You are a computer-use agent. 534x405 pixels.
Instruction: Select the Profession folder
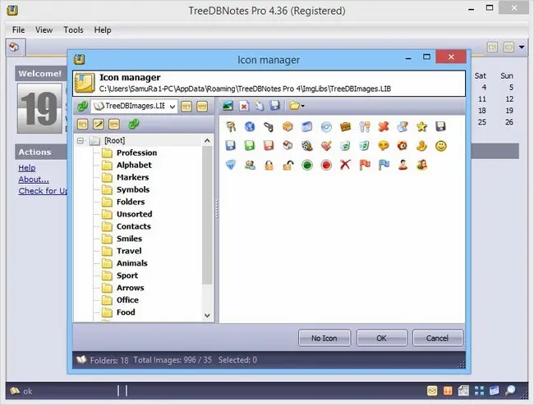[137, 152]
